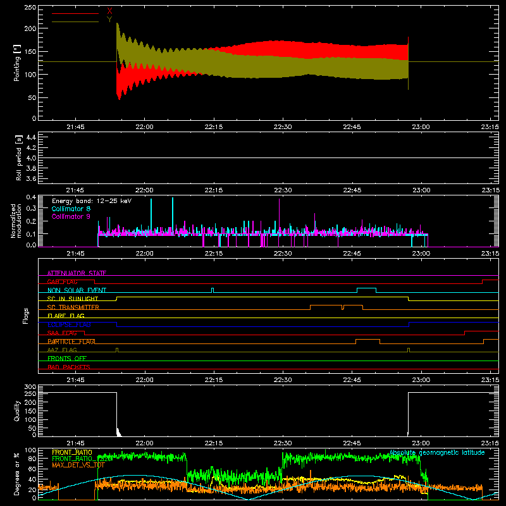Click the SAA_FLAG label

[62, 333]
